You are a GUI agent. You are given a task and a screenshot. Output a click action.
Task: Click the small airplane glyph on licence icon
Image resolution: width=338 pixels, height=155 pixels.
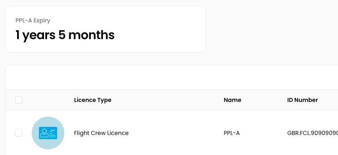click(53, 131)
